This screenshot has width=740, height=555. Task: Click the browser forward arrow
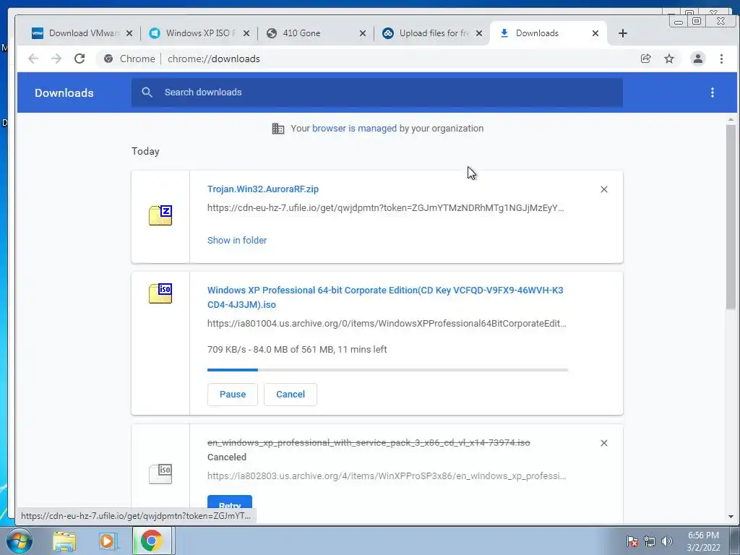[x=56, y=59]
